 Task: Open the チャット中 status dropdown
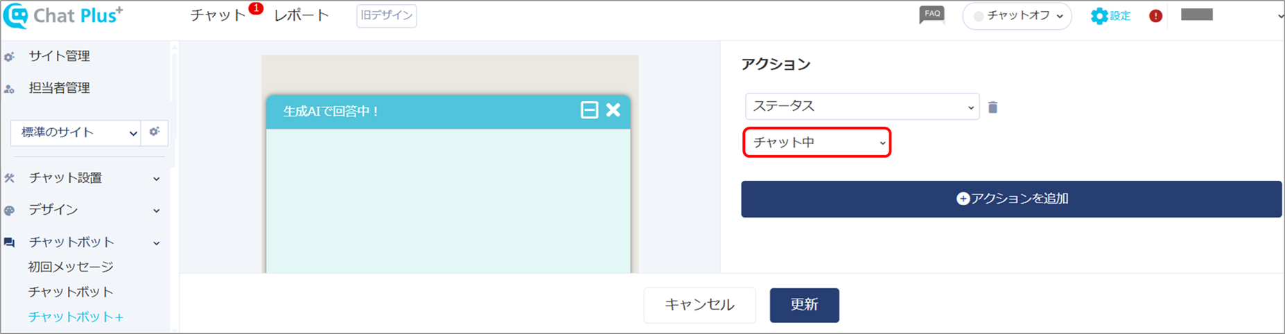817,143
